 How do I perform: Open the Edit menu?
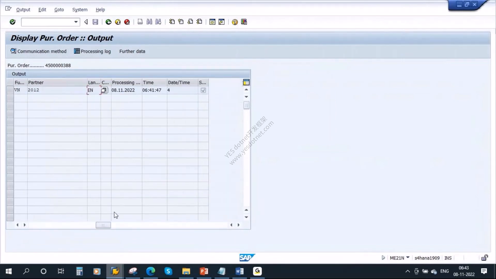[x=42, y=10]
